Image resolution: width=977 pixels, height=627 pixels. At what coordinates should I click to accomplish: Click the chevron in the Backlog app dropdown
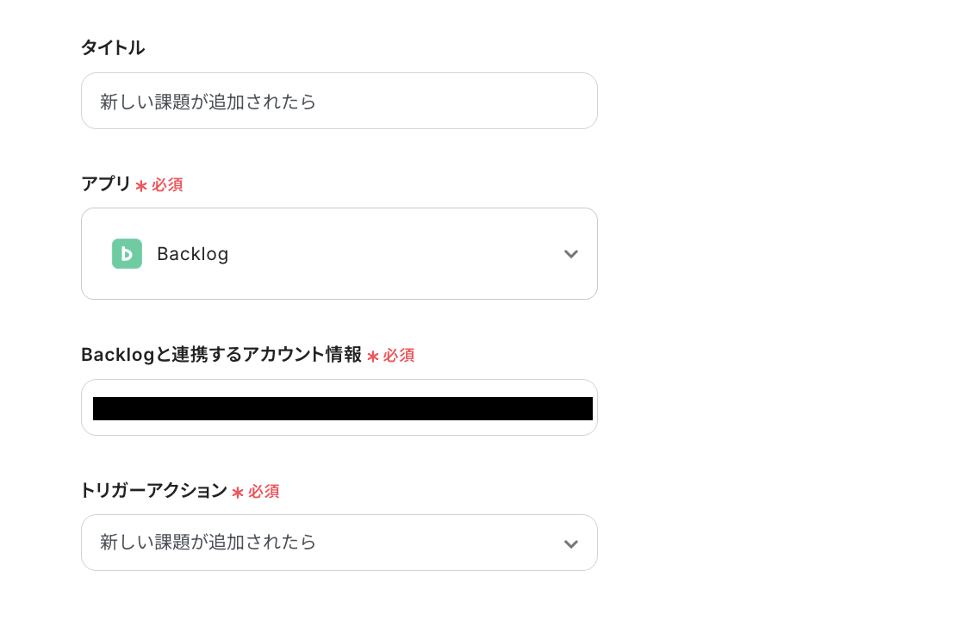click(x=570, y=254)
